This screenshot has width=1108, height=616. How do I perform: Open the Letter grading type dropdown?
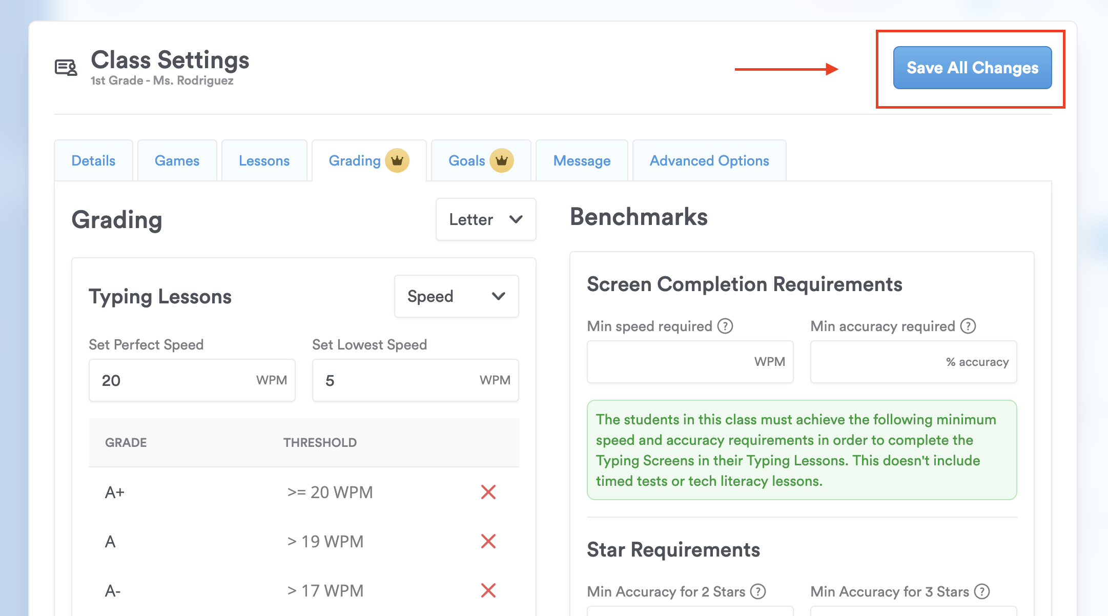[485, 219]
